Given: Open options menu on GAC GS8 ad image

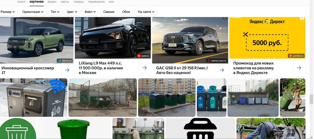Looking at the screenshot, I should pyautogui.click(x=225, y=18).
